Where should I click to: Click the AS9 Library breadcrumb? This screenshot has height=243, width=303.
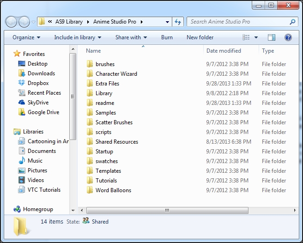pyautogui.click(x=69, y=22)
